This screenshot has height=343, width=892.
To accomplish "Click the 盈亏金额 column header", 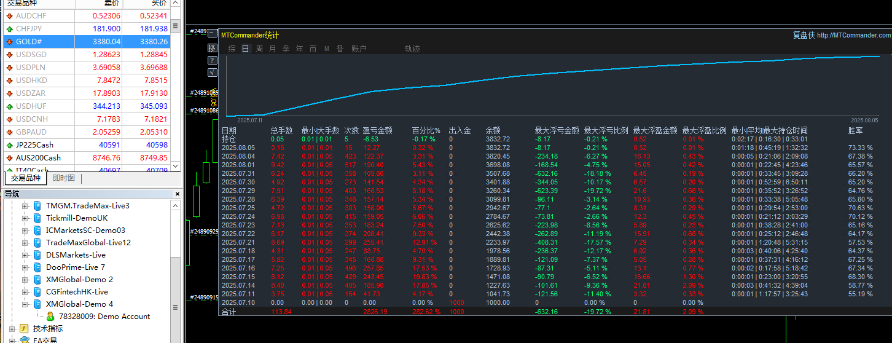I will pos(378,130).
